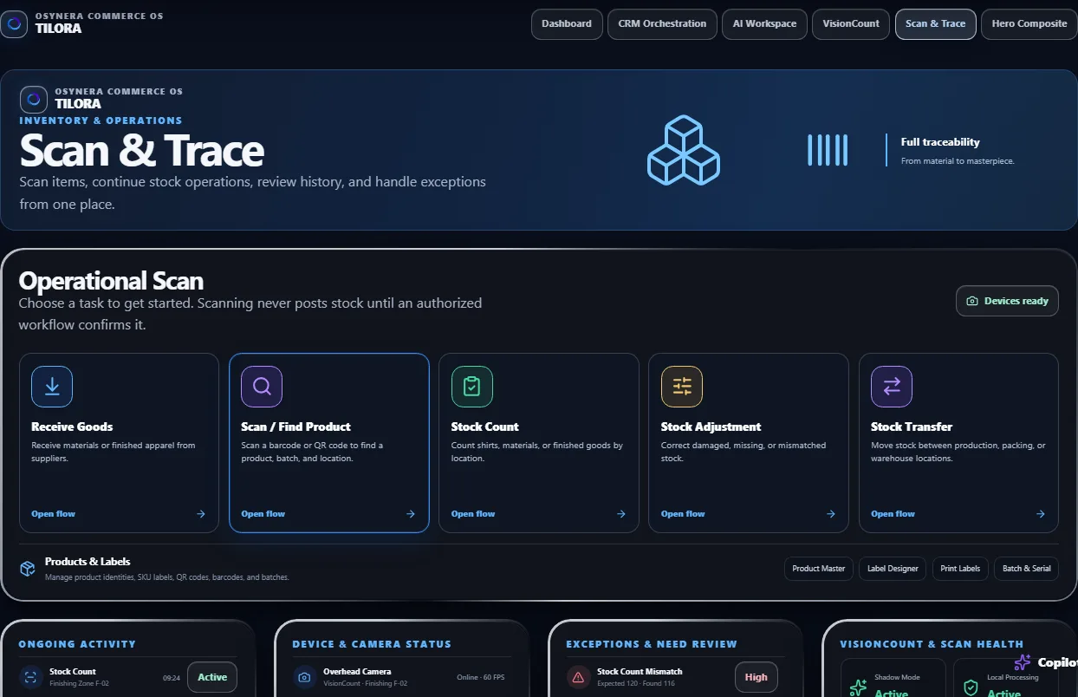Click the Shadow Mode sparkle icon
The height and width of the screenshot is (697, 1078).
tap(858, 687)
